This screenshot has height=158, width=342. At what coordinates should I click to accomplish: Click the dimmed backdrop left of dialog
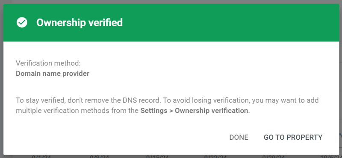(x=2, y=79)
